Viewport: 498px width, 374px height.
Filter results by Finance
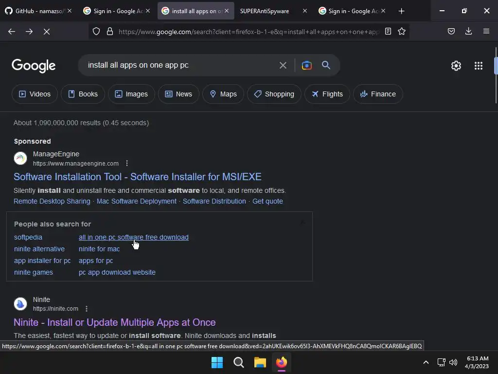point(378,94)
